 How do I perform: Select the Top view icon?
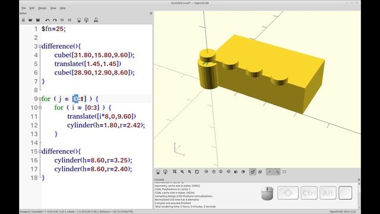click(214, 172)
